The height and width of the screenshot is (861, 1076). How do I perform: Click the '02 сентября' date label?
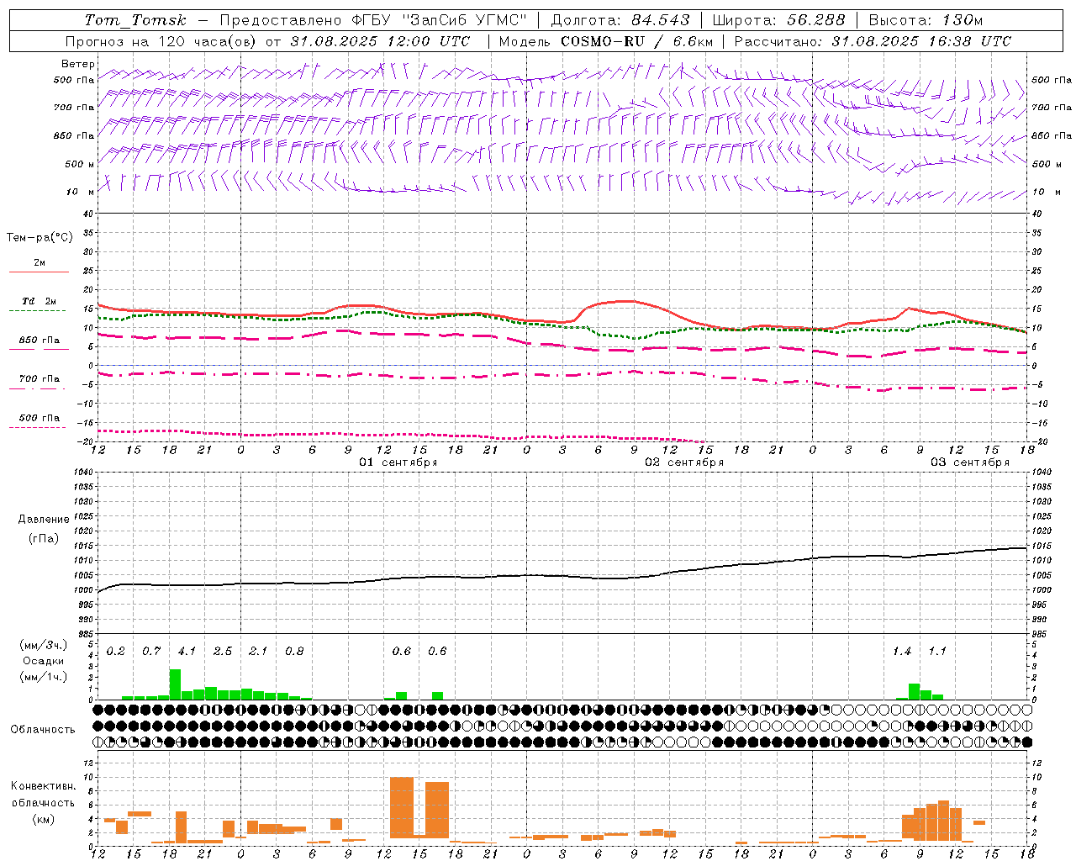tap(684, 462)
